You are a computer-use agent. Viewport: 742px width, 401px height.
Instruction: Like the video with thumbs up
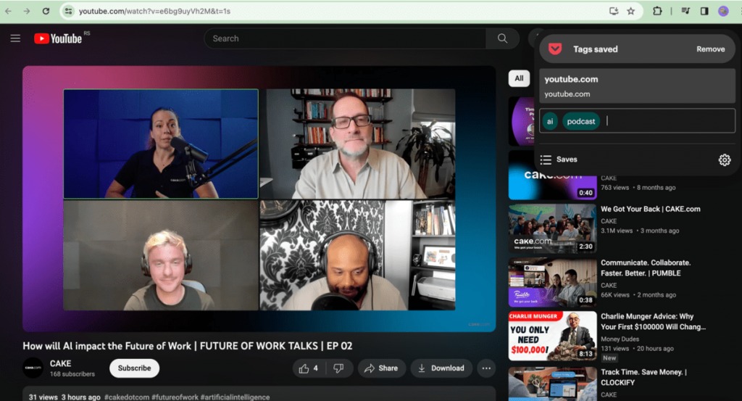tap(309, 368)
